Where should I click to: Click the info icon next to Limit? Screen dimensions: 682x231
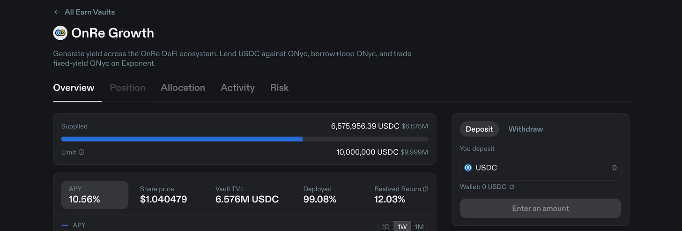[x=82, y=152]
